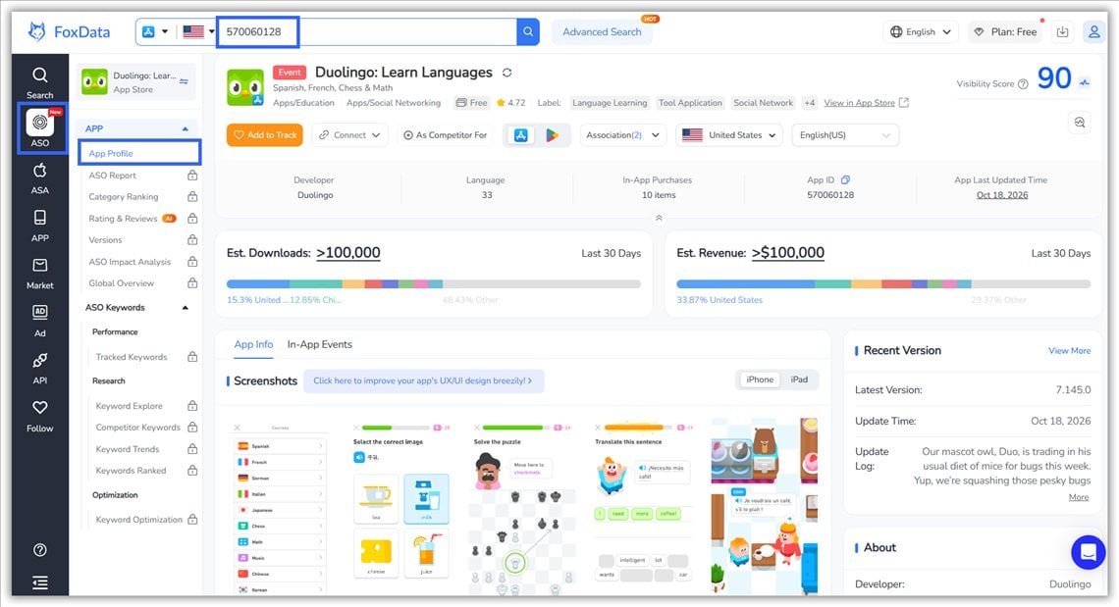The width and height of the screenshot is (1119, 607).
Task: Open the Association(2) dropdown
Action: pyautogui.click(x=623, y=134)
